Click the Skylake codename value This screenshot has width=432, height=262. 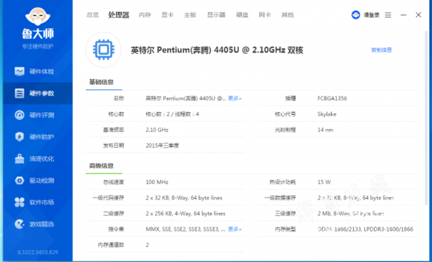point(327,114)
